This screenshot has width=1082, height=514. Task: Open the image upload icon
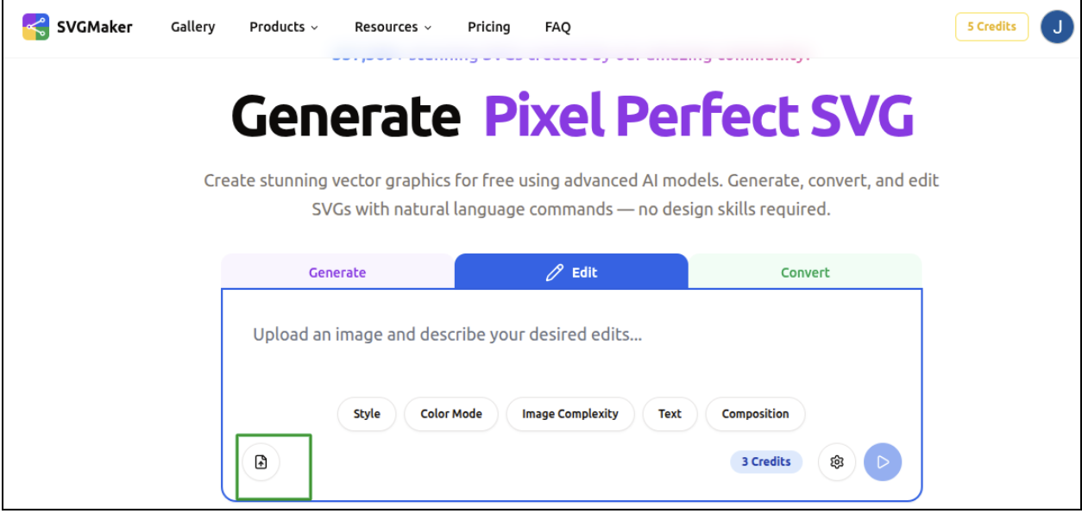coord(261,461)
